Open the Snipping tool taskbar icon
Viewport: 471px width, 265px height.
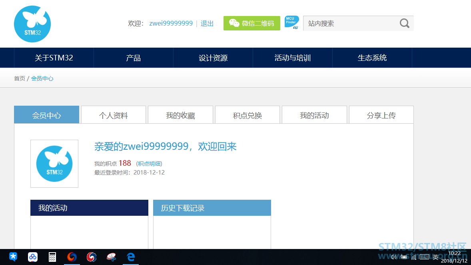coord(111,257)
